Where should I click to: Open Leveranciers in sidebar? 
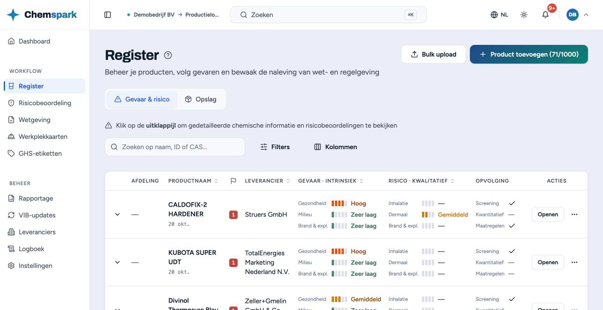[44, 232]
